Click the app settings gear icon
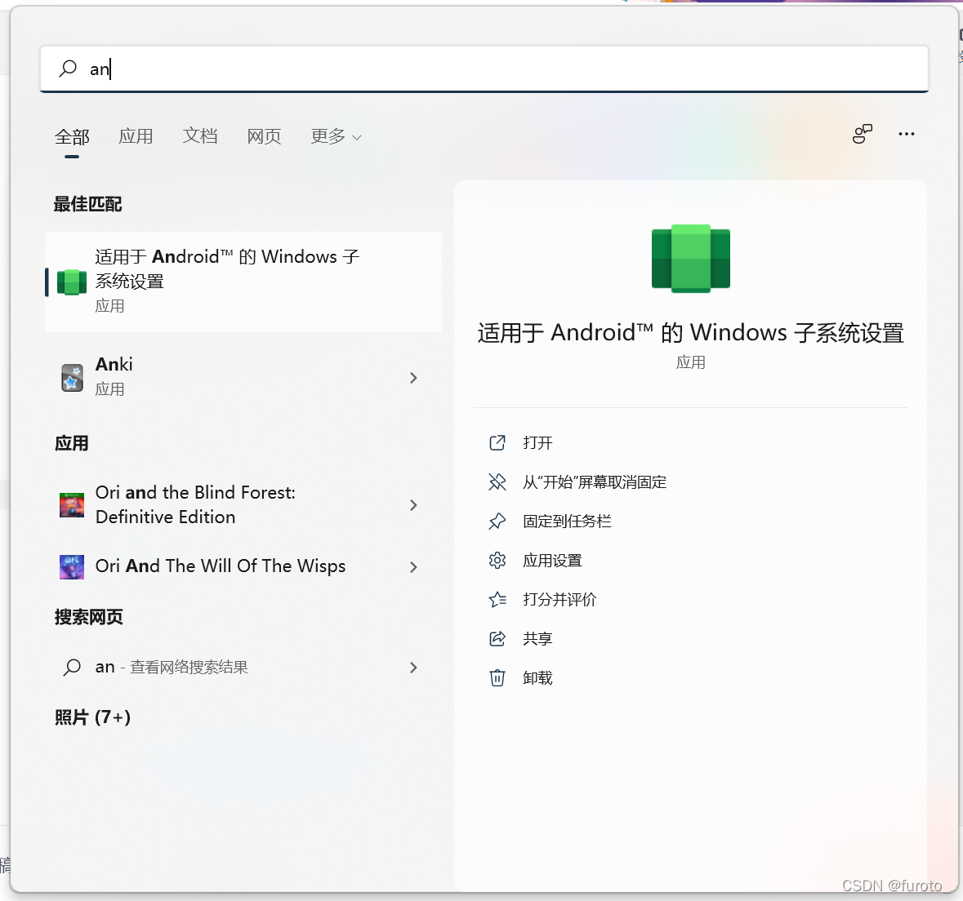 [497, 561]
